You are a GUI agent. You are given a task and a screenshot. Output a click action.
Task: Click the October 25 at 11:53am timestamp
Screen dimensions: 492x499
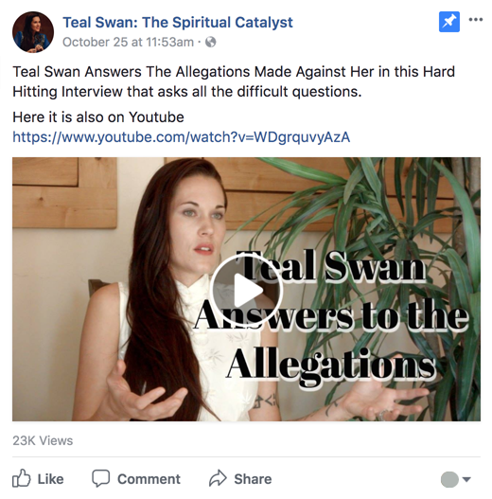click(x=128, y=42)
